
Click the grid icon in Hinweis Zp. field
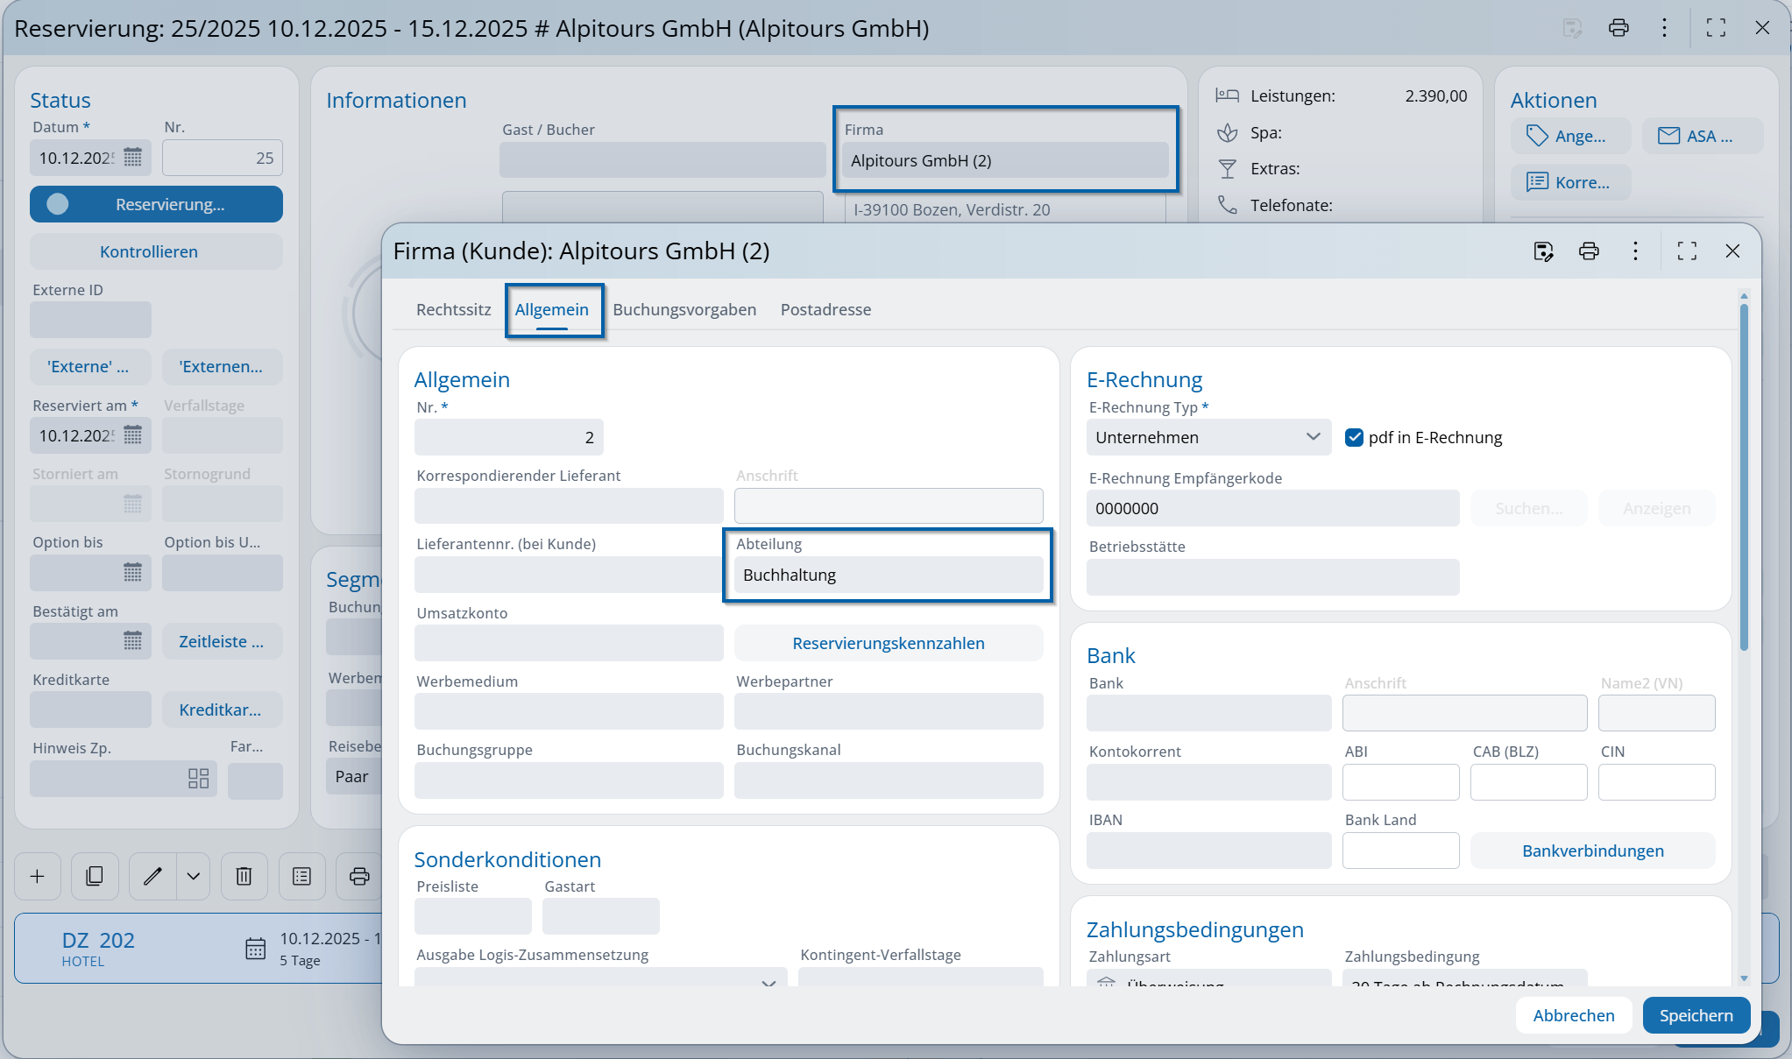pos(198,779)
